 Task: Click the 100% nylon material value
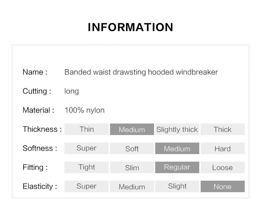point(84,110)
